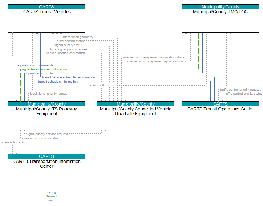Click 'traffic control priority request' label
Viewport: 263px width, 206px height.
click(x=240, y=90)
